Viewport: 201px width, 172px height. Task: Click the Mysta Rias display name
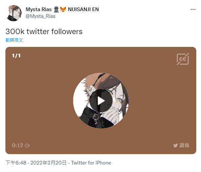click(38, 9)
